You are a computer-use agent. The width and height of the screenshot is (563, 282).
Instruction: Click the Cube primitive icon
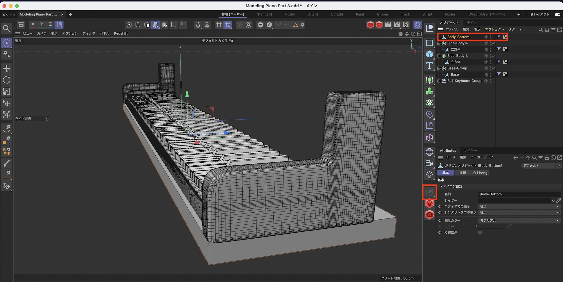[x=429, y=54]
